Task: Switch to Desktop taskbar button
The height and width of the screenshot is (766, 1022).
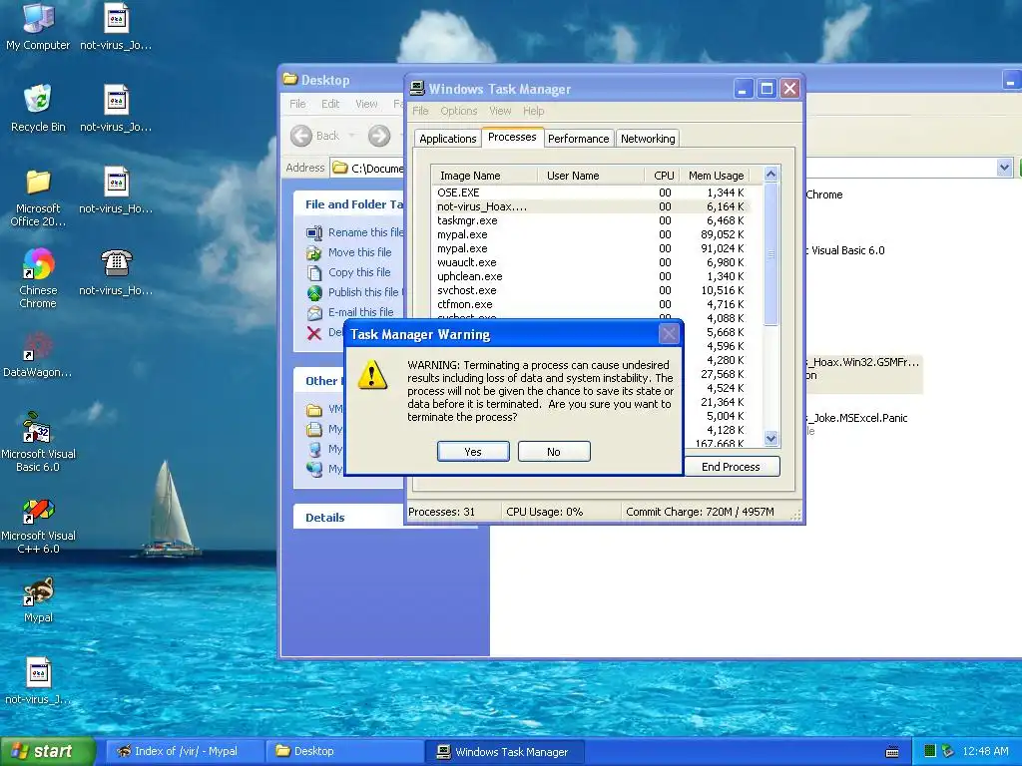Action: pyautogui.click(x=344, y=751)
